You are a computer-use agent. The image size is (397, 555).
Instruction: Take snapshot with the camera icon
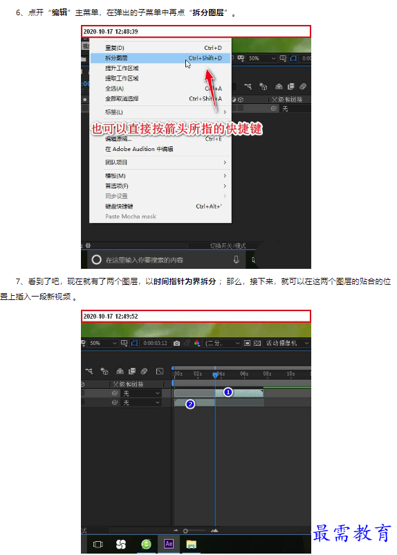click(177, 343)
